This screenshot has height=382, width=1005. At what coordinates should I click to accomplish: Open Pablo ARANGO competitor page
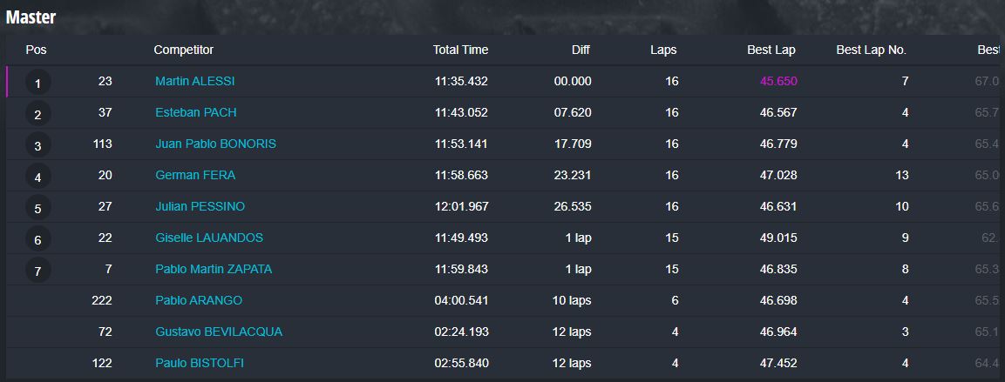click(x=199, y=301)
